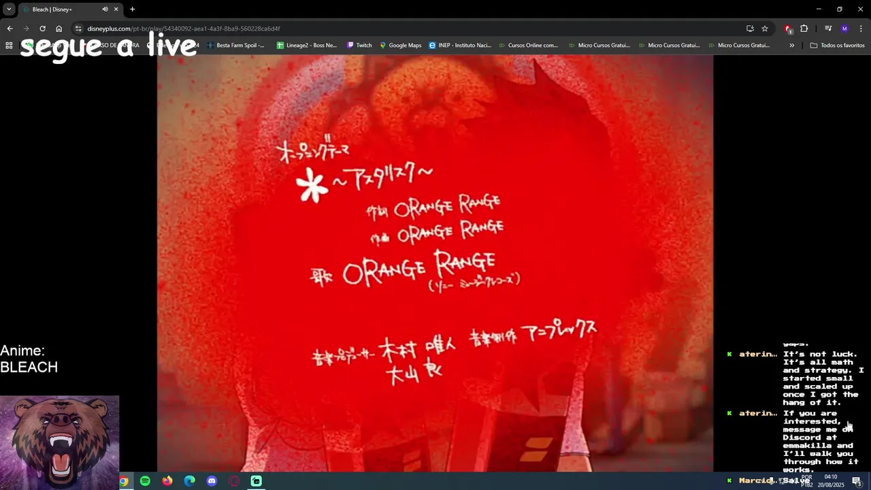Open Microsoft Edge from the taskbar
Image resolution: width=871 pixels, height=490 pixels.
[190, 481]
